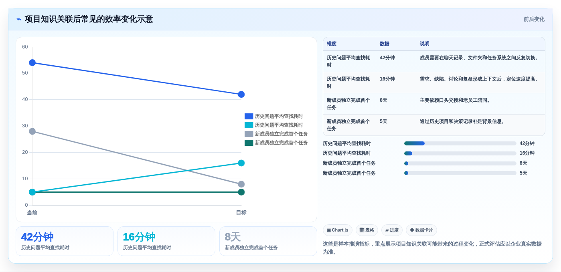
Task: Click the 表格 tag chip
Action: [367, 230]
